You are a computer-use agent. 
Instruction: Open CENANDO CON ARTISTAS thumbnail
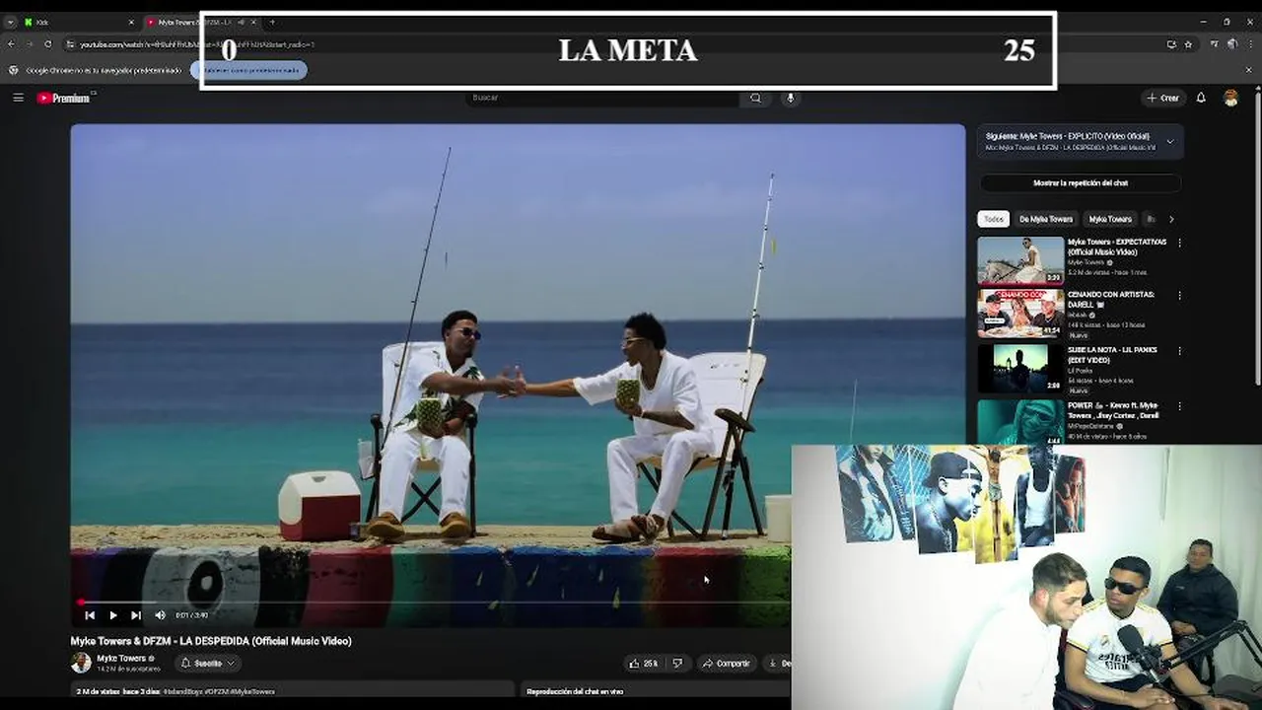click(x=1020, y=313)
